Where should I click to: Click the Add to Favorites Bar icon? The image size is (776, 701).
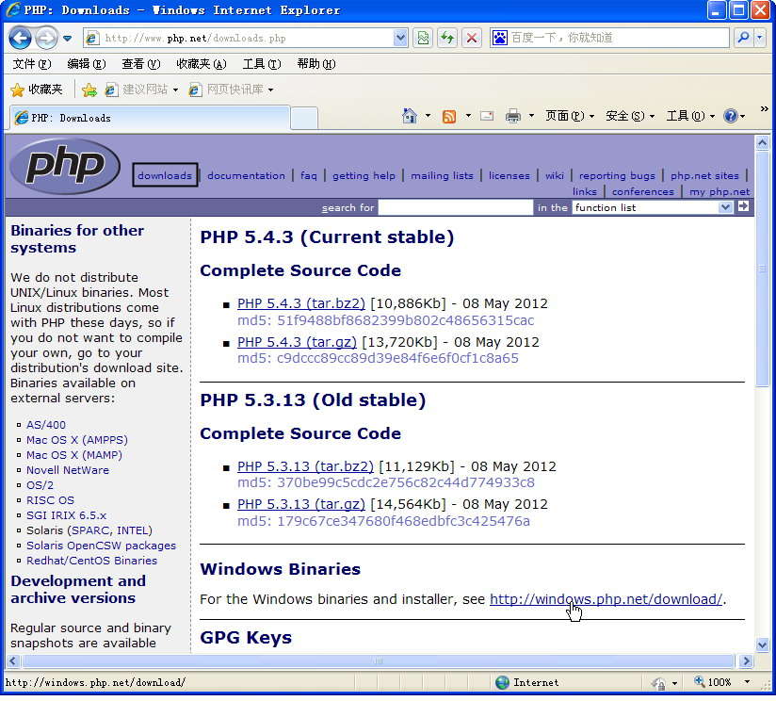point(89,90)
